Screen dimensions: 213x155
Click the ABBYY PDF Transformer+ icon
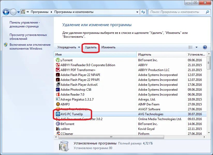click(x=58, y=70)
